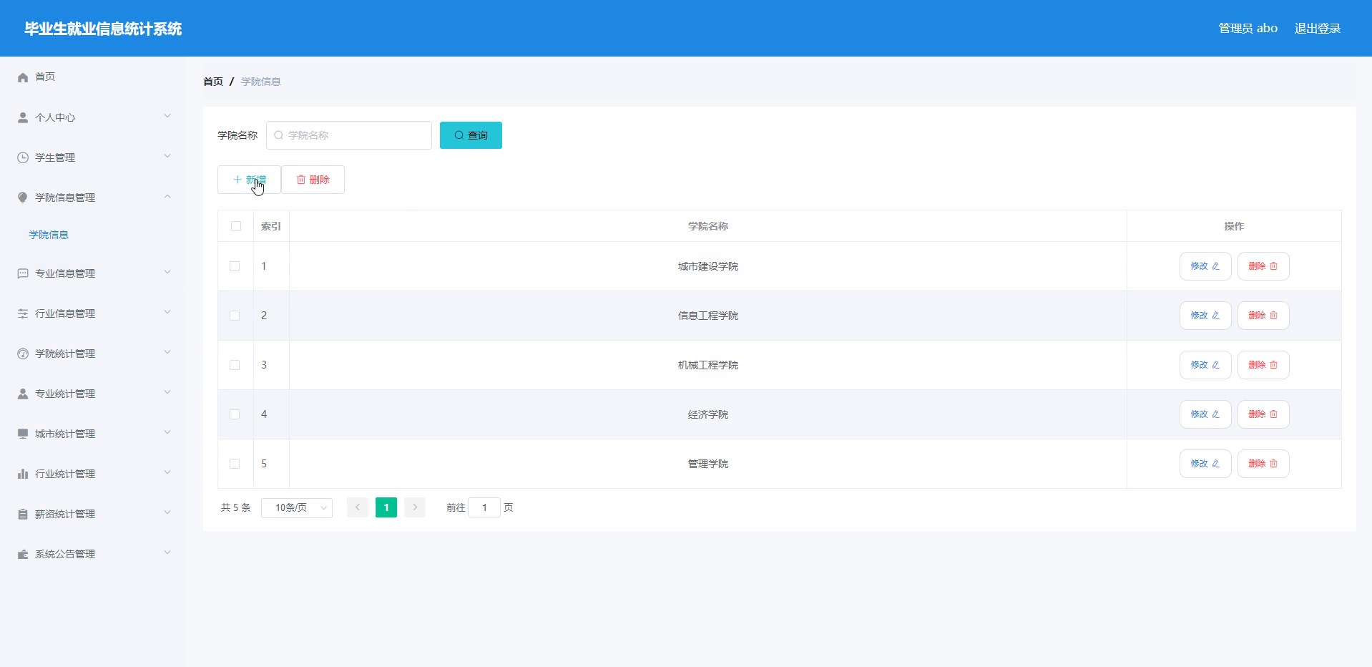Screen dimensions: 1372x667
Task: Open 薪资统计管理 menu text
Action: click(65, 514)
